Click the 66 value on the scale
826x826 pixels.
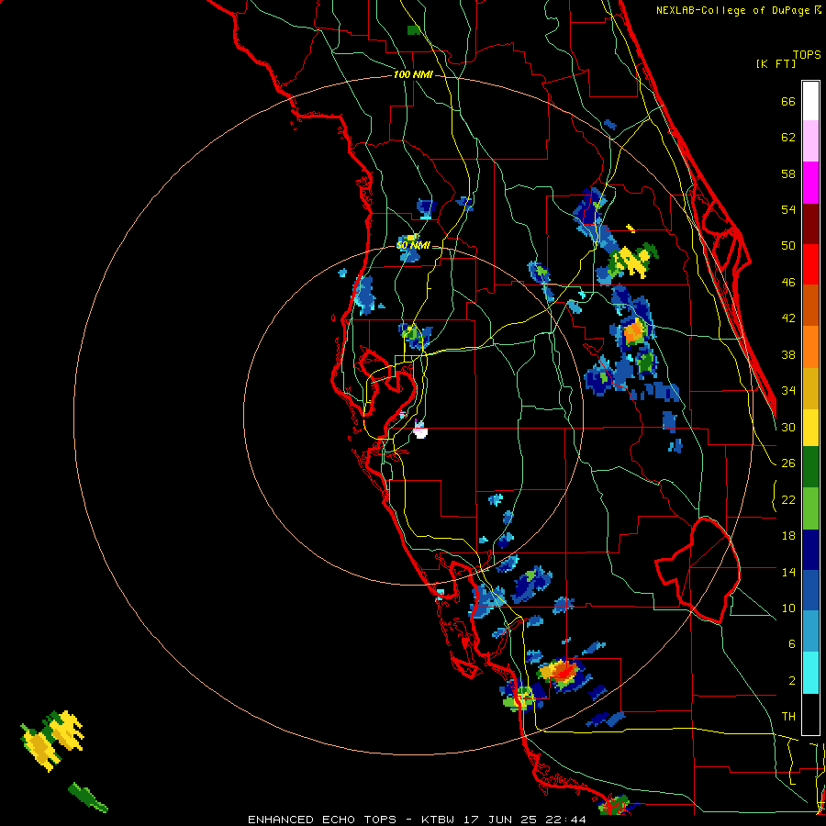pyautogui.click(x=788, y=102)
